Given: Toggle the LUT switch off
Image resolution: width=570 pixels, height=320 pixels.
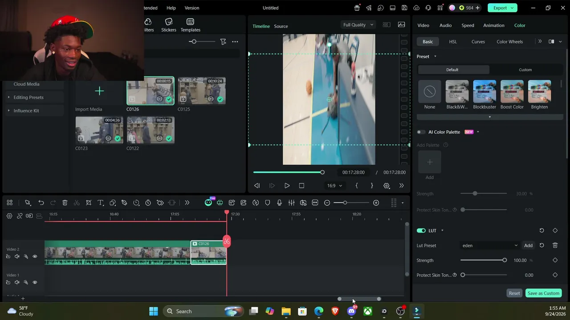Looking at the screenshot, I should (421, 231).
